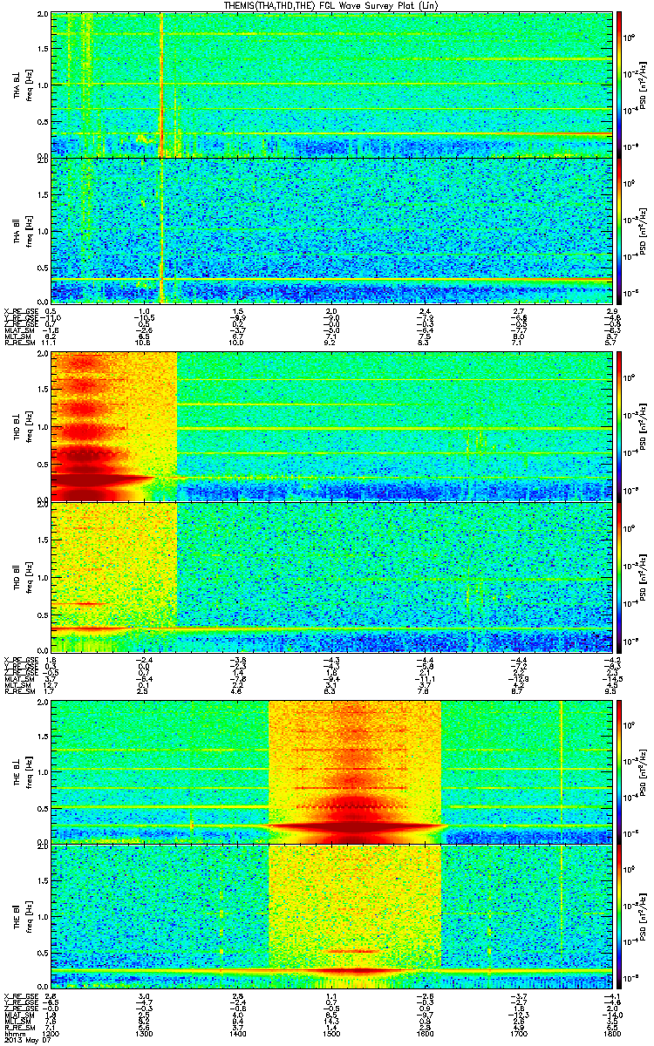Click the '2.0' frequency tick on THE B⊥ panel
Image resolution: width=654 pixels, height=1046 pixels.
point(44,701)
